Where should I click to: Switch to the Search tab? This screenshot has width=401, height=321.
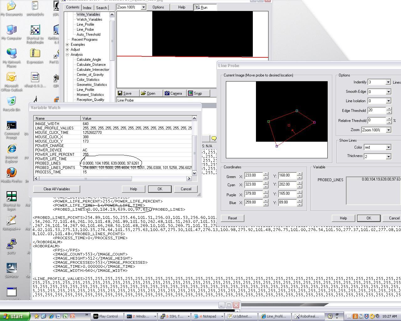point(102,8)
